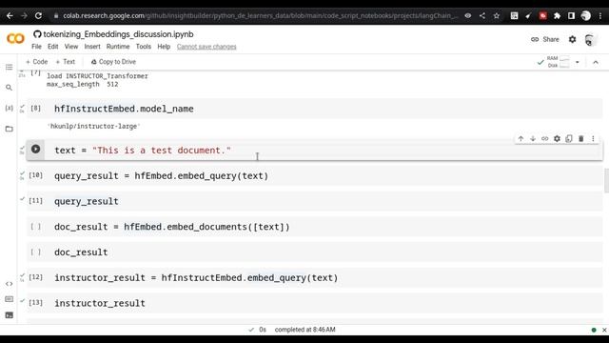This screenshot has width=609, height=343.
Task: Open Colab settings gear in header
Action: (572, 39)
